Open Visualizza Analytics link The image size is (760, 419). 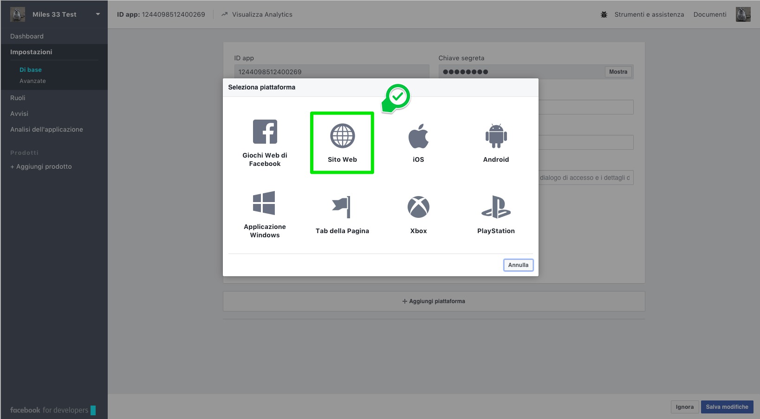[x=262, y=14]
